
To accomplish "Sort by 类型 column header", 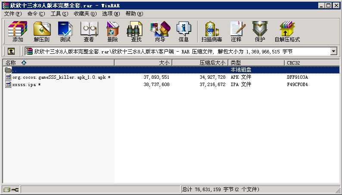I will click(256, 63).
